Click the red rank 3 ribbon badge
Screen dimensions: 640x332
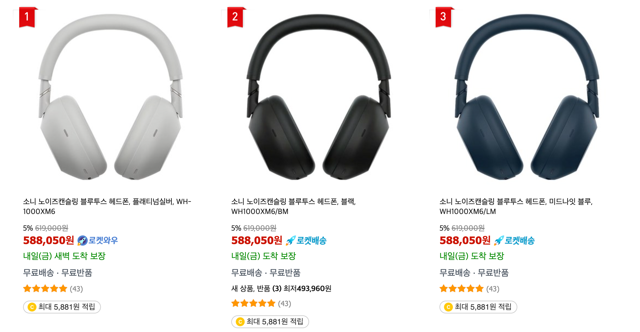coord(443,17)
